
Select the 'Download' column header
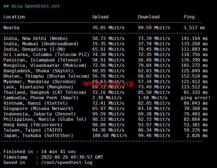(149, 17)
